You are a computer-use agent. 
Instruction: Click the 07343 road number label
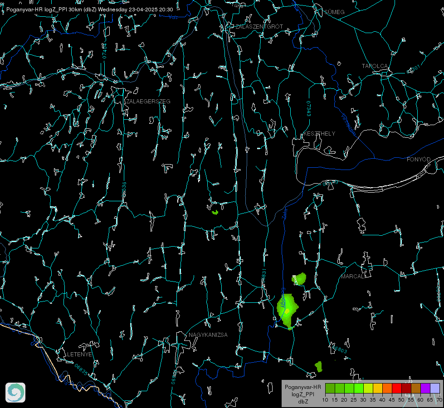click(x=309, y=108)
